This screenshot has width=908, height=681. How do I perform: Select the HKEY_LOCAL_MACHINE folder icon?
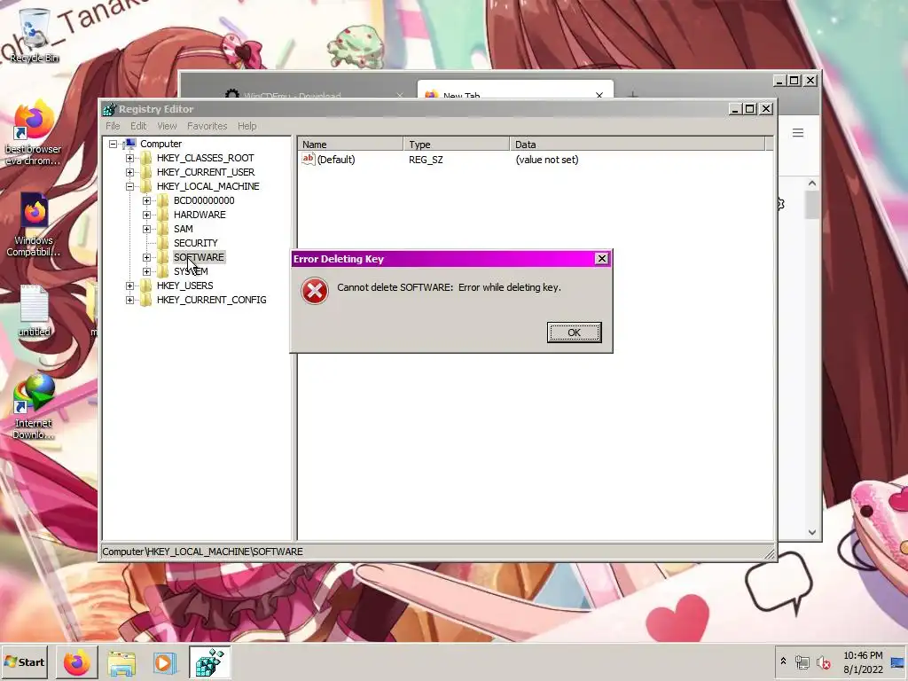[x=146, y=186]
